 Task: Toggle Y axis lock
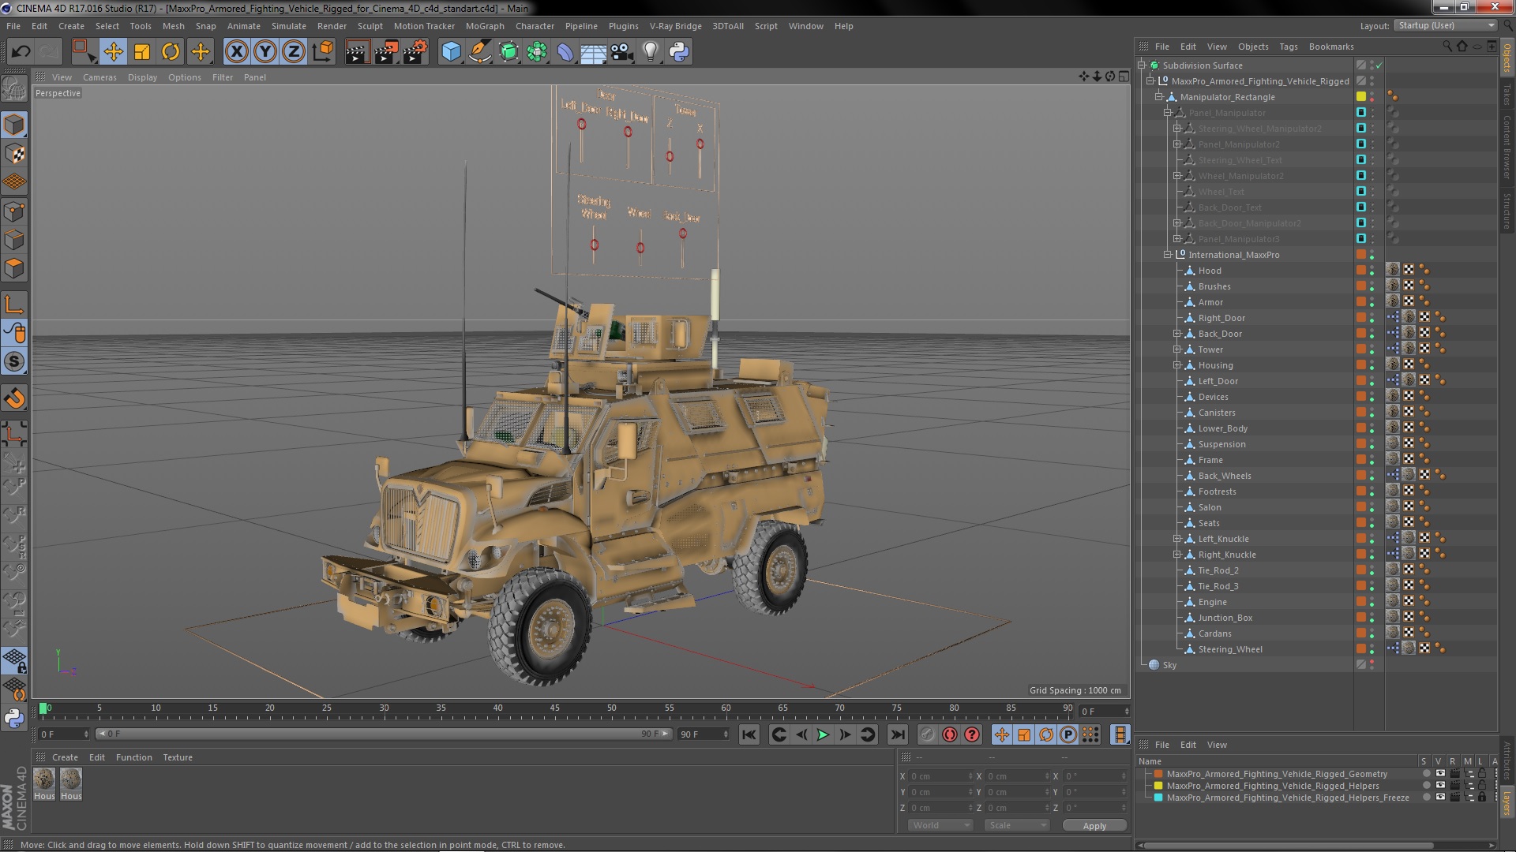(265, 52)
